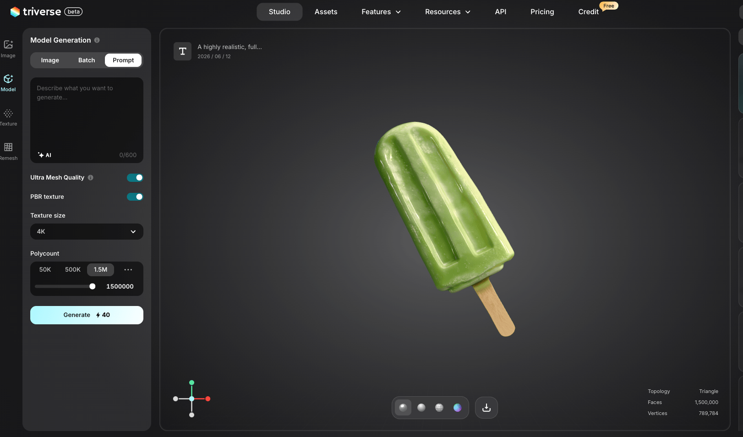Click the Free badge
This screenshot has width=743, height=437.
[x=609, y=6]
